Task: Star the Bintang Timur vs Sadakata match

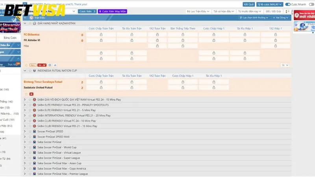Action: [26, 94]
